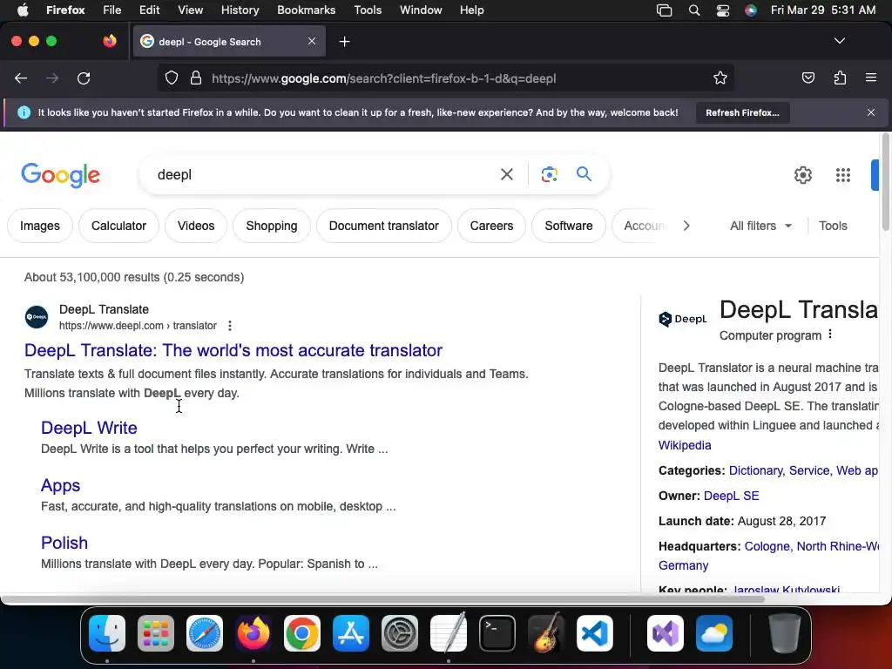The image size is (892, 669).
Task: Click the page's horizontal scrollbar
Action: [382, 599]
